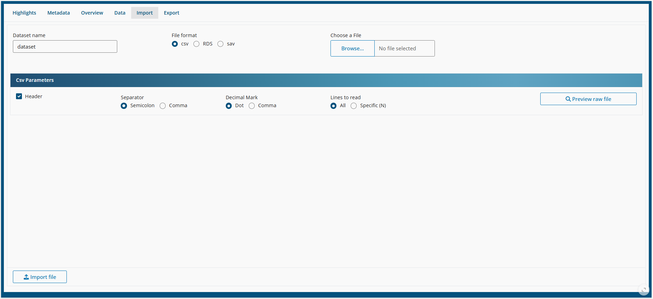Click the expand icon in bottom-right corner

click(644, 290)
